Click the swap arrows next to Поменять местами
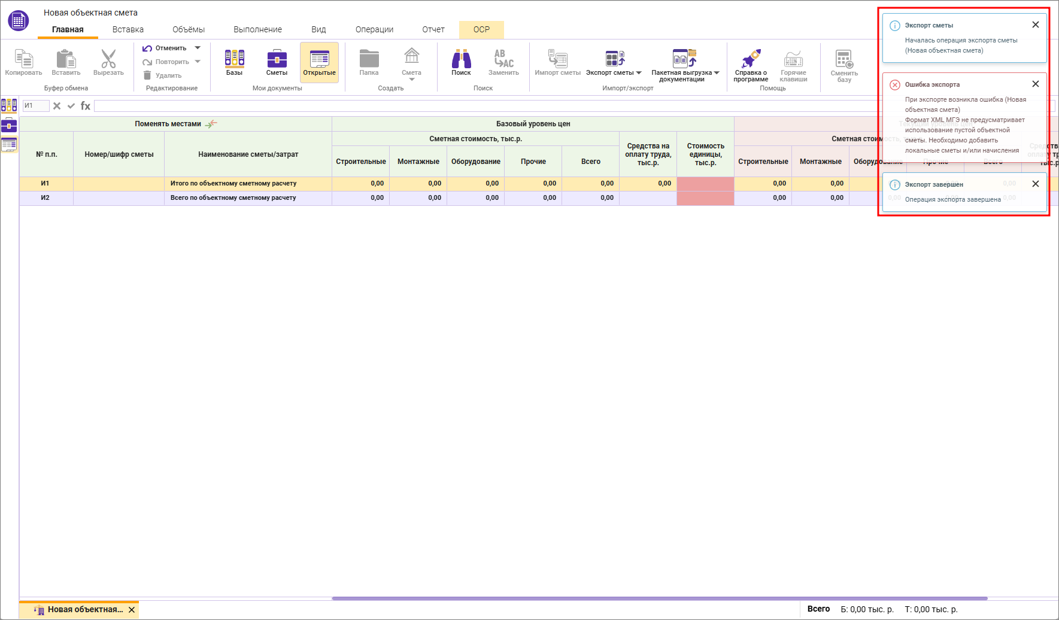Viewport: 1059px width, 620px height. (x=211, y=124)
